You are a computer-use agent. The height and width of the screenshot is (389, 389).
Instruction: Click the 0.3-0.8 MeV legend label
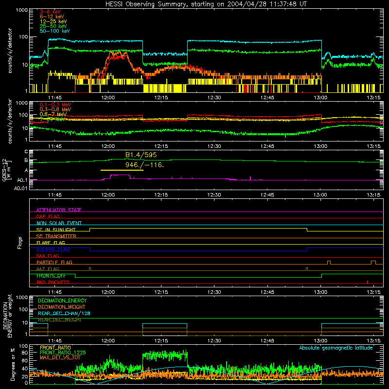(x=55, y=109)
